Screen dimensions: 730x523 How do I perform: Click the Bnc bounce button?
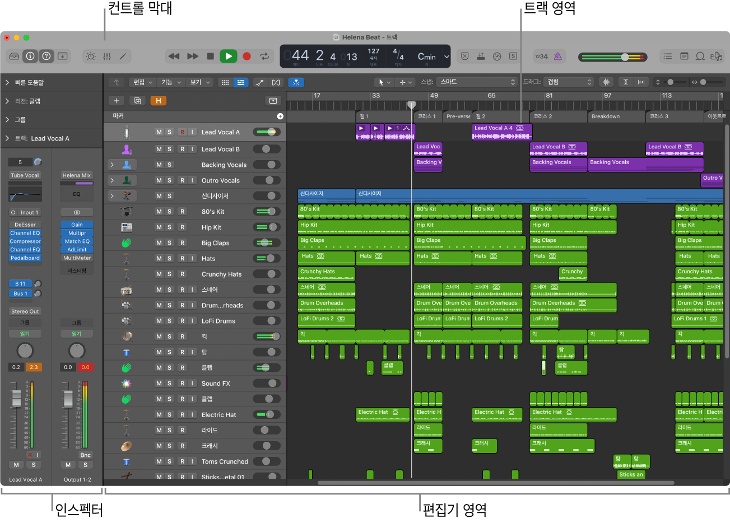(x=85, y=455)
